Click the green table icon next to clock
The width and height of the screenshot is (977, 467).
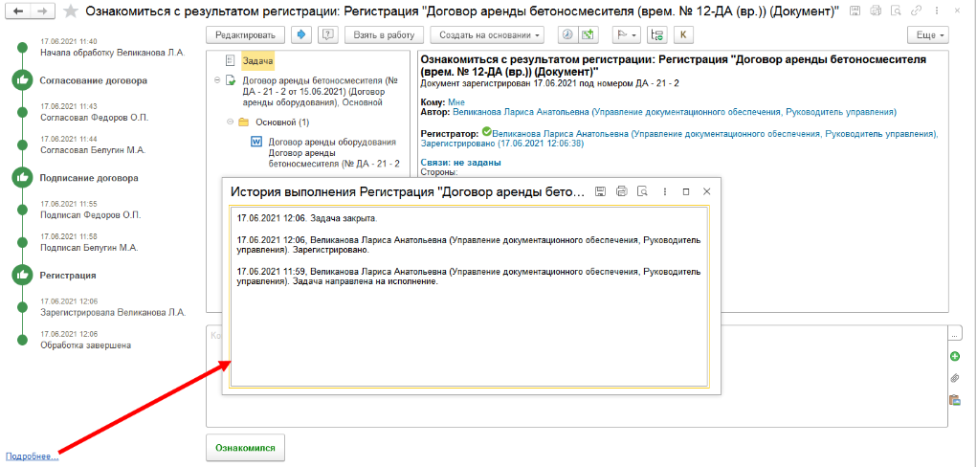(587, 34)
